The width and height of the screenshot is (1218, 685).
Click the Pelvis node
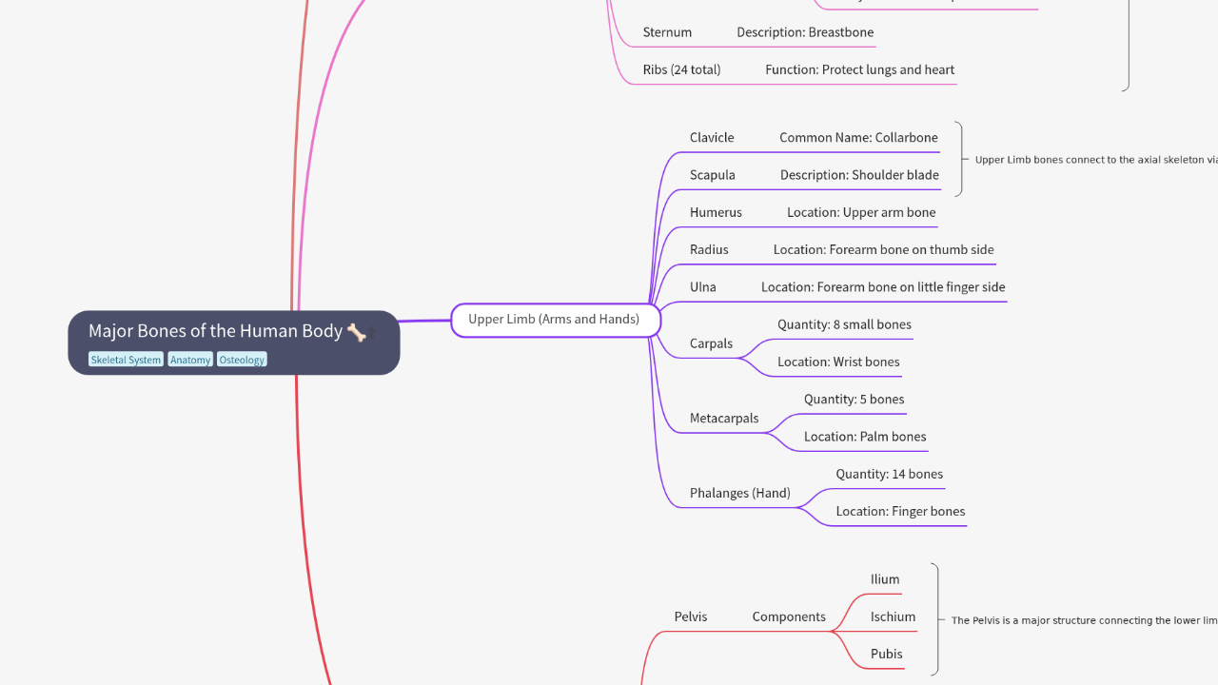tap(691, 616)
